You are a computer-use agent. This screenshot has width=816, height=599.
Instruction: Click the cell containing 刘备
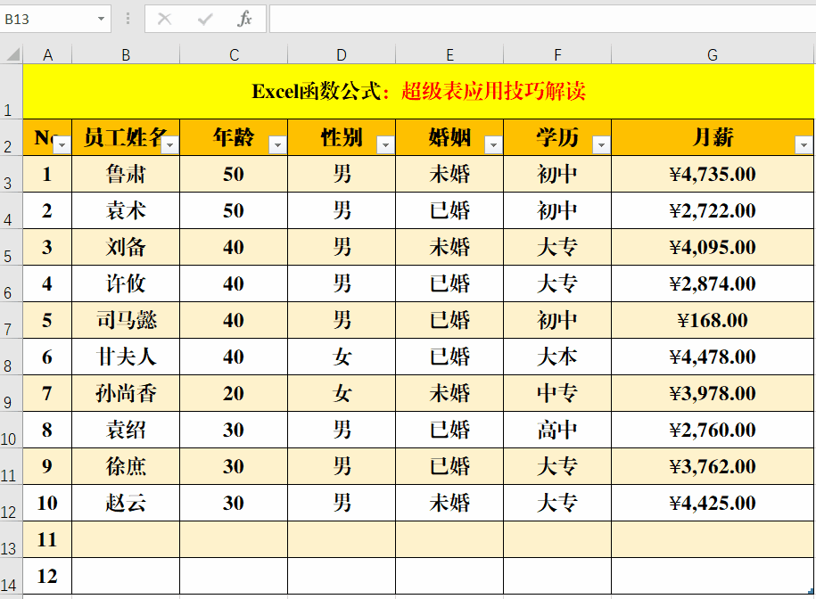(126, 247)
